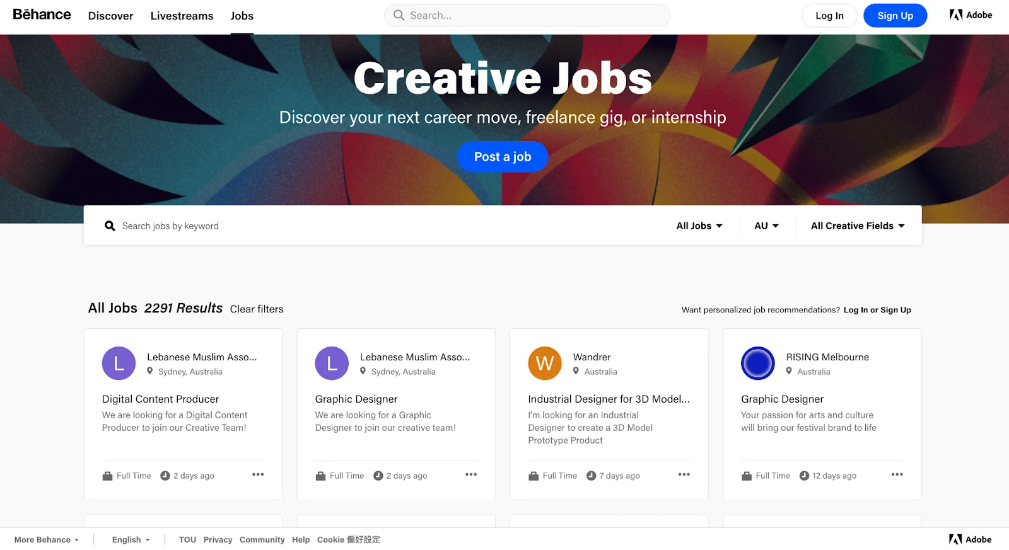The width and height of the screenshot is (1009, 550).
Task: Click the location pin on the Wandrer card
Action: click(576, 371)
